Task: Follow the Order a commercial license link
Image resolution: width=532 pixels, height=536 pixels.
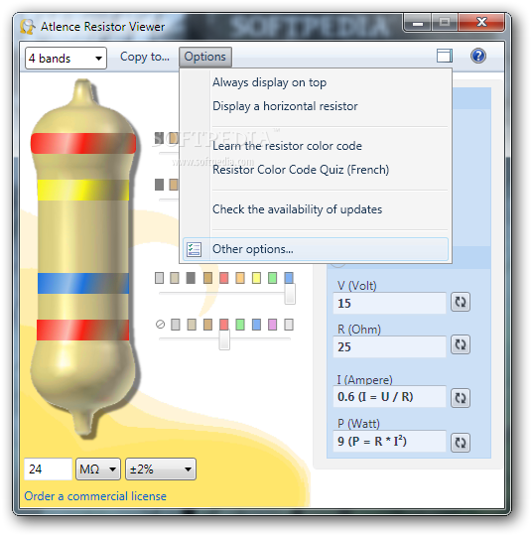Action: pyautogui.click(x=95, y=496)
